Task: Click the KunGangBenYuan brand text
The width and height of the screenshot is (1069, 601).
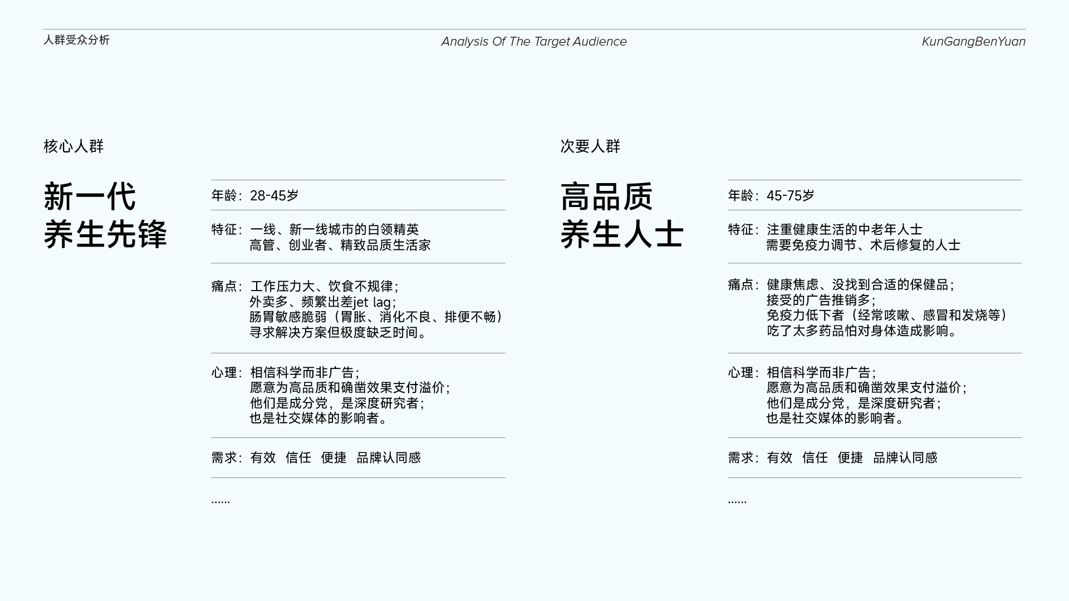Action: (973, 42)
